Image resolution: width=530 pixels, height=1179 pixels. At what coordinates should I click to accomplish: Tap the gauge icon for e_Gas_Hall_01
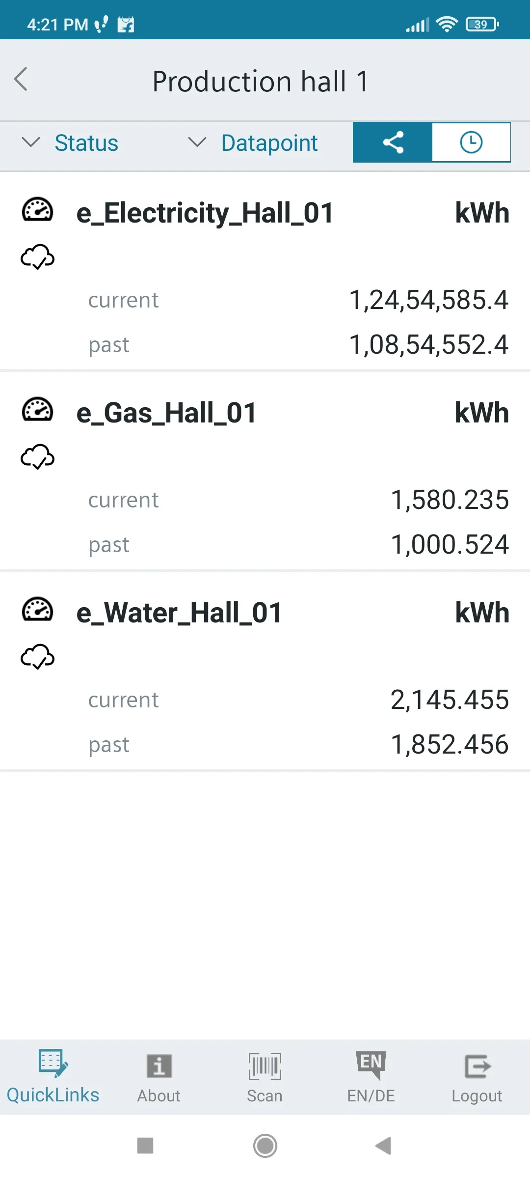[x=37, y=410]
